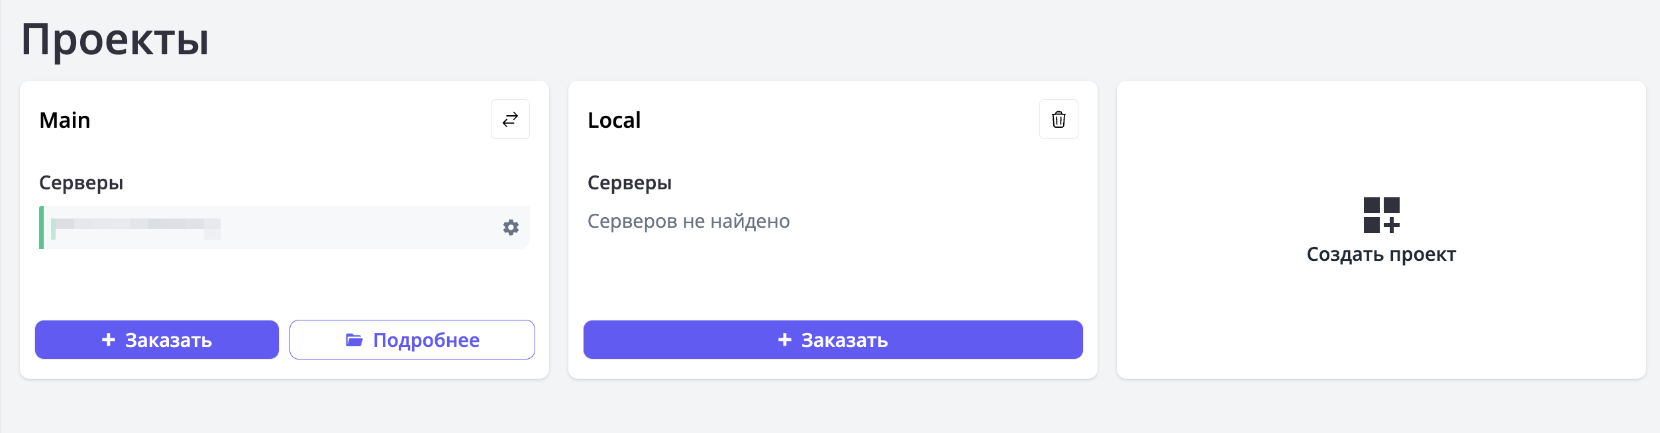The width and height of the screenshot is (1660, 433).
Task: Click the Серверов не найдено message
Action: tap(688, 221)
